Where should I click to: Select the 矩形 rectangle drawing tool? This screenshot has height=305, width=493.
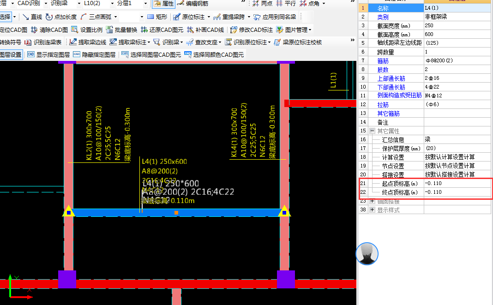tap(157, 17)
